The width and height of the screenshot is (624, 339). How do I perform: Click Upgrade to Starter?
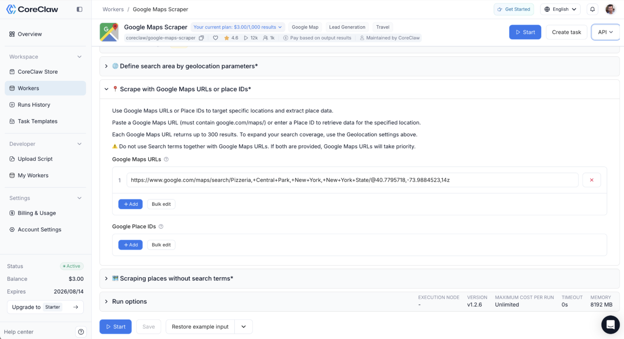click(45, 307)
